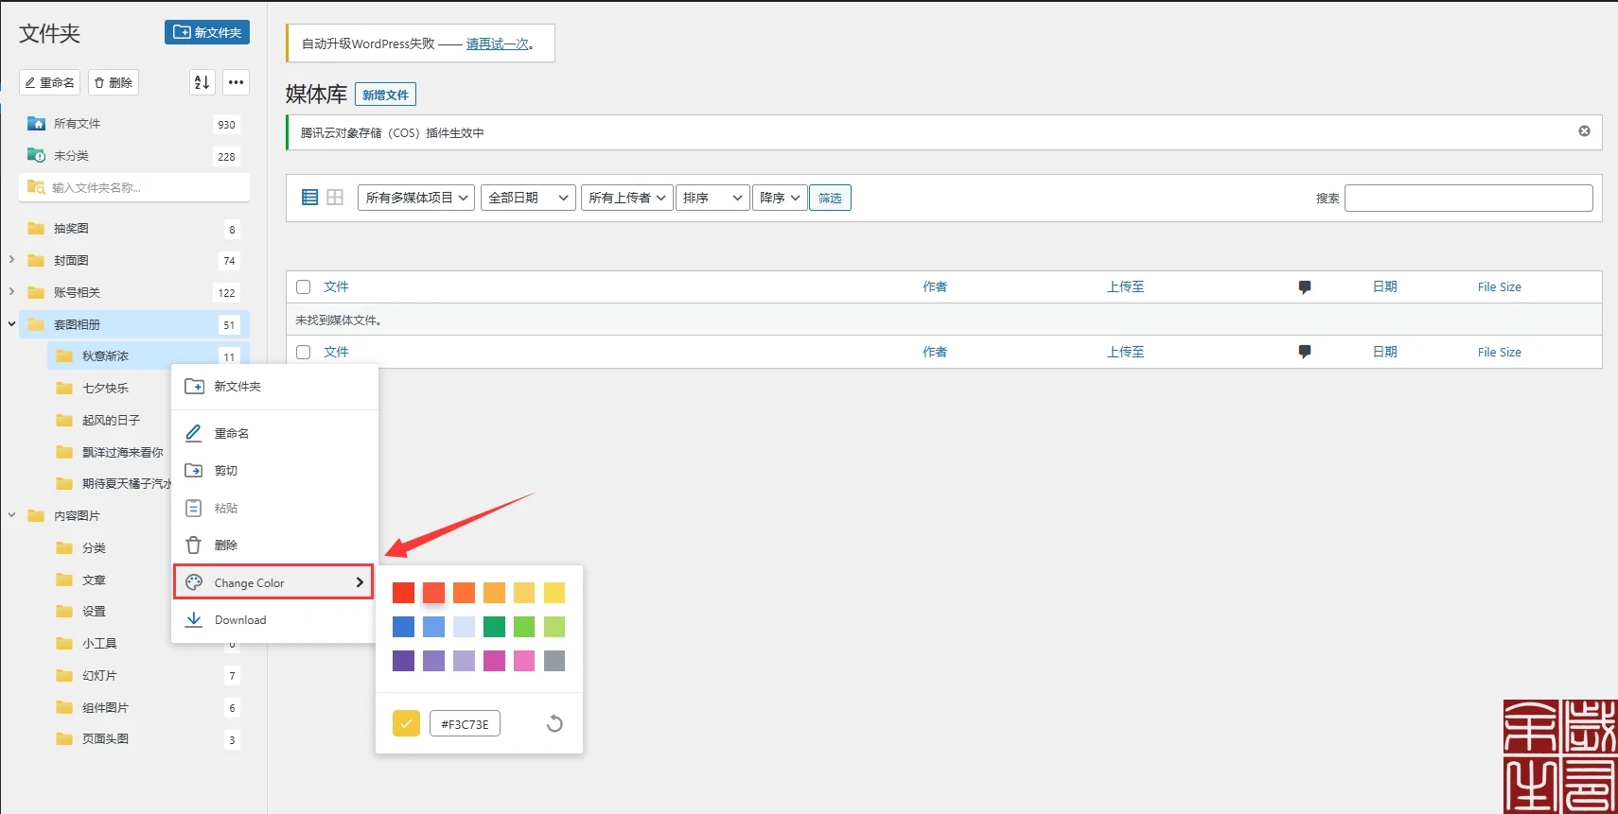Select the 未分类 folder icon
The width and height of the screenshot is (1618, 814).
36,156
